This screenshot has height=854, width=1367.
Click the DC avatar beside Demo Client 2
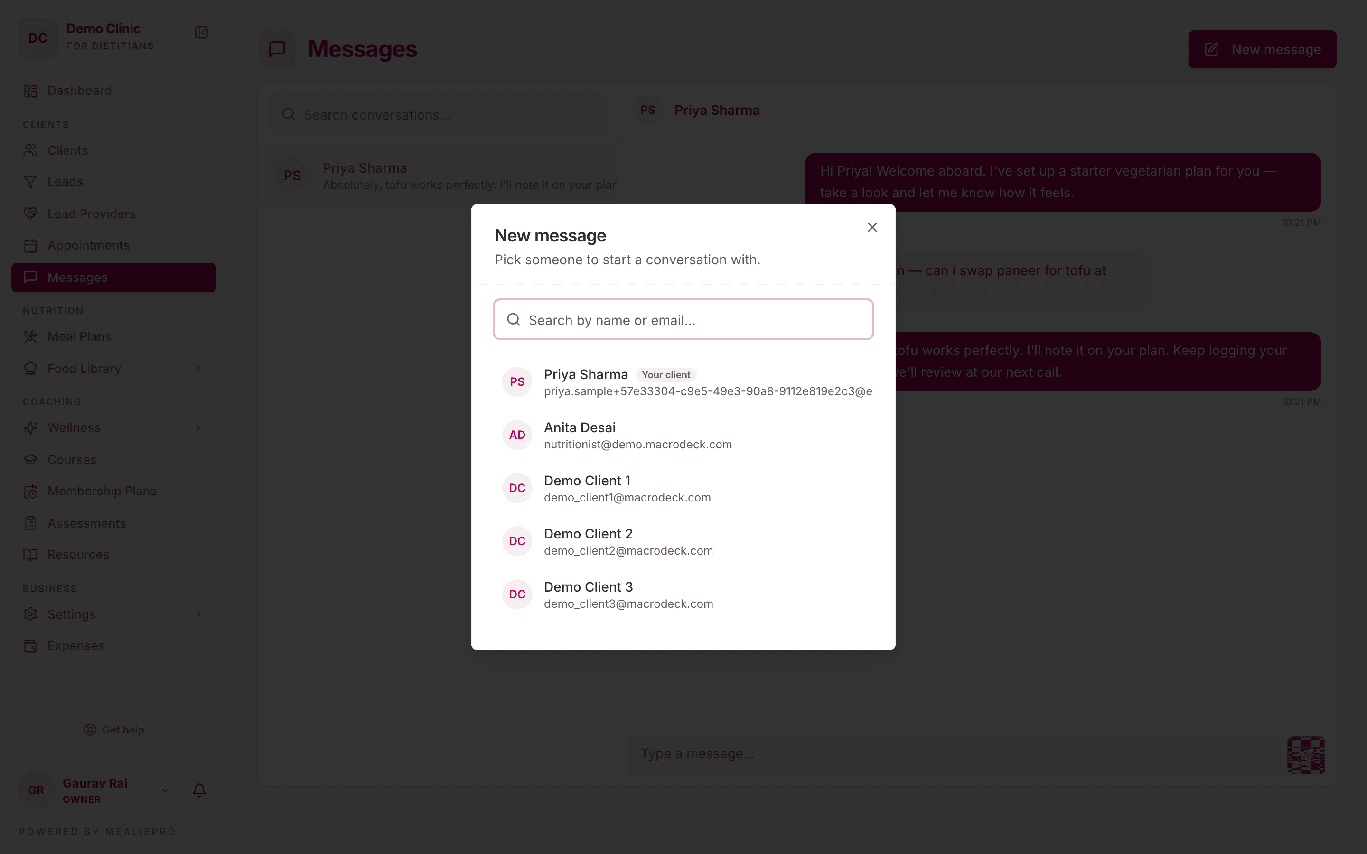[517, 541]
